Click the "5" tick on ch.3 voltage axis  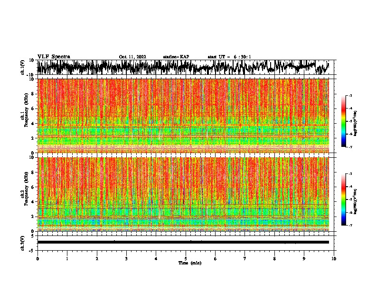33,236
